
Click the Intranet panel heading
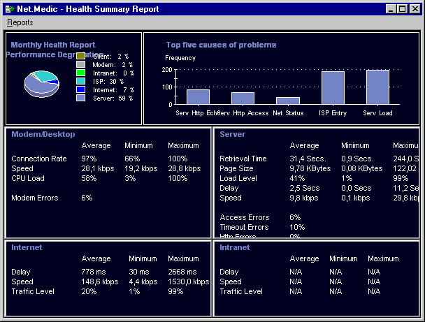tap(235, 247)
